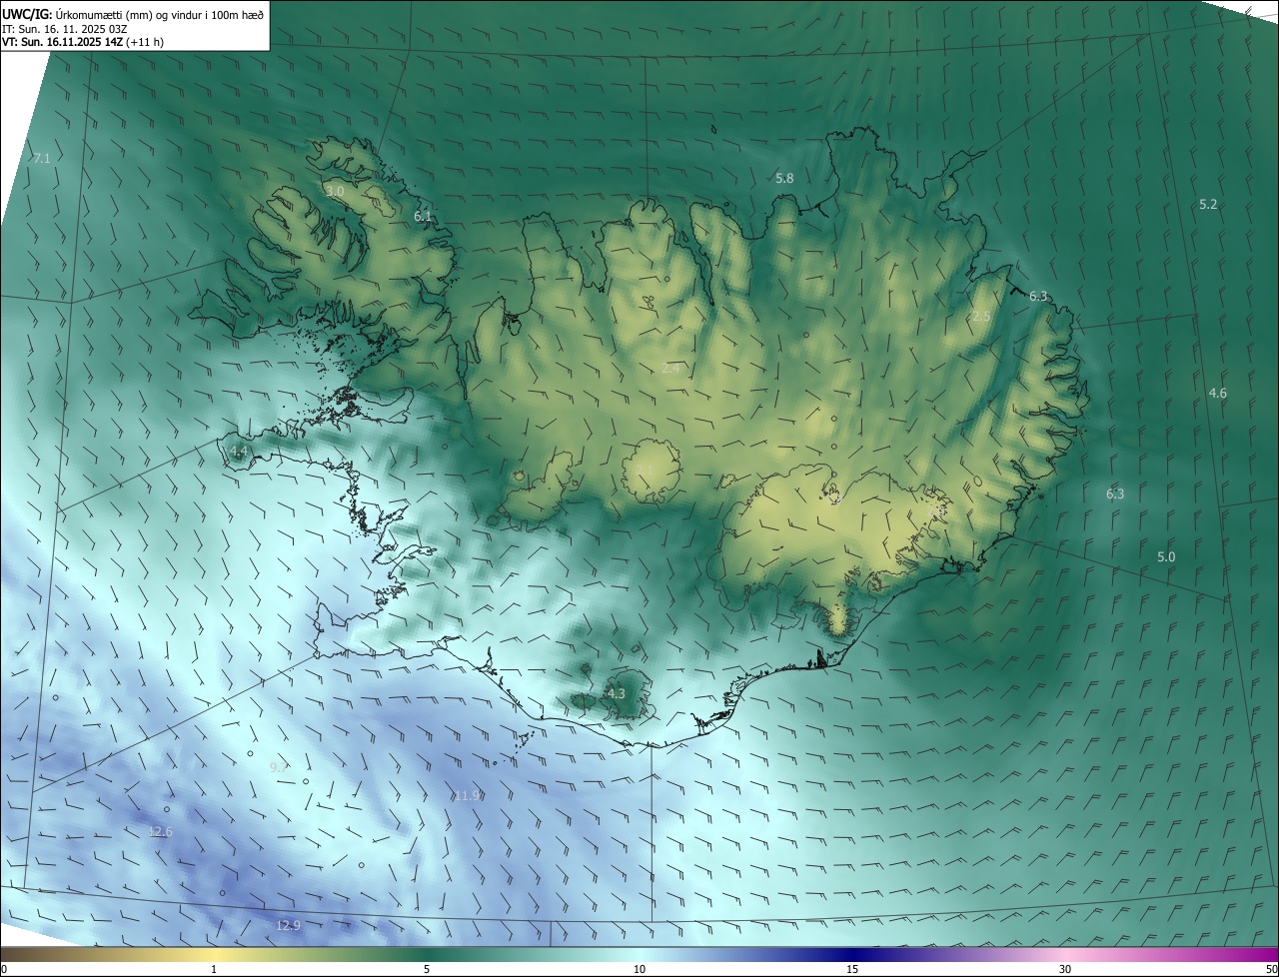Click the 5.0 value label in the southeast
1279x977 pixels.
1166,557
